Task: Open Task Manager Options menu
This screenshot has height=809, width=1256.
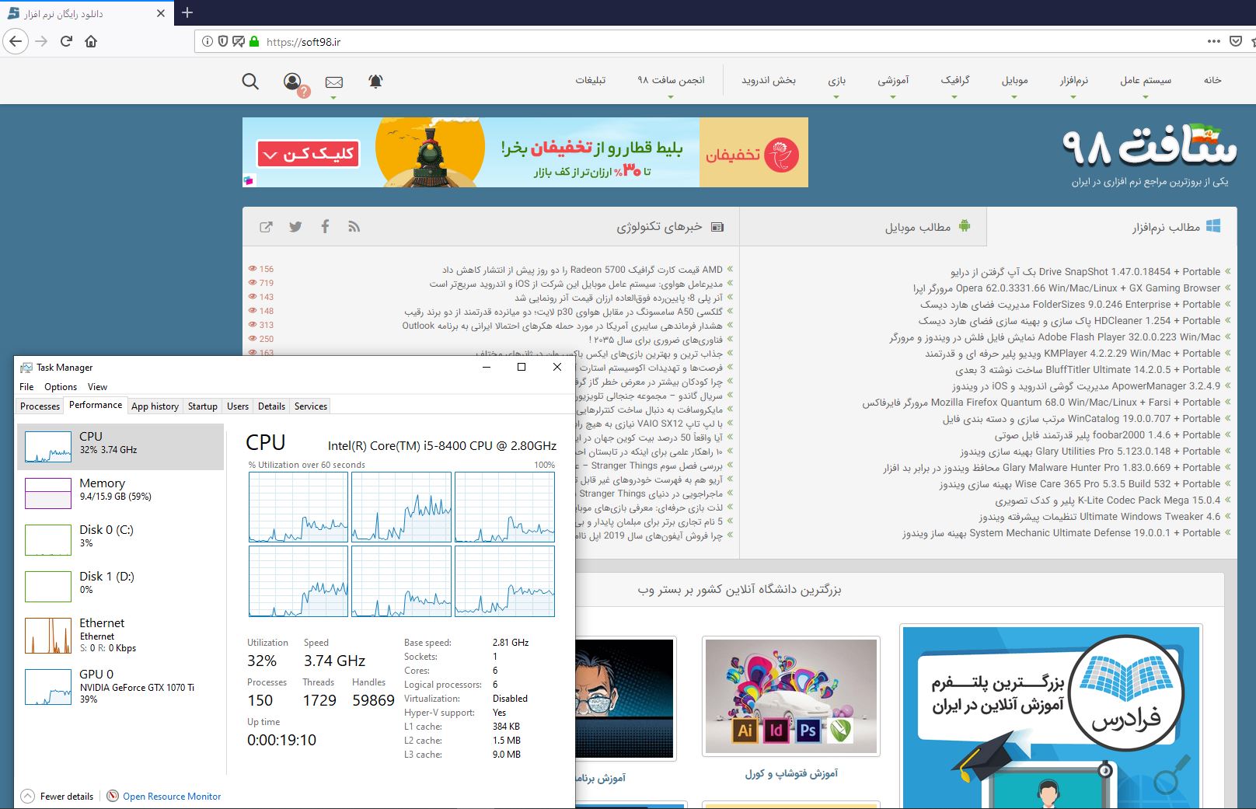Action: point(61,387)
